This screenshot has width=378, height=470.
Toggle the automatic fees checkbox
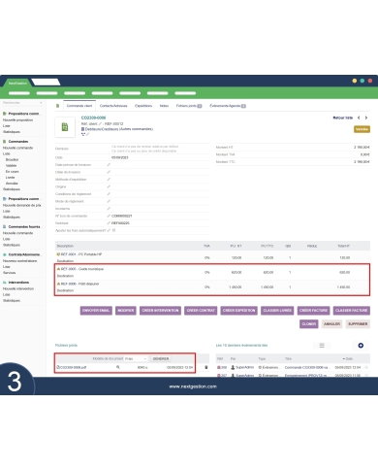click(113, 230)
